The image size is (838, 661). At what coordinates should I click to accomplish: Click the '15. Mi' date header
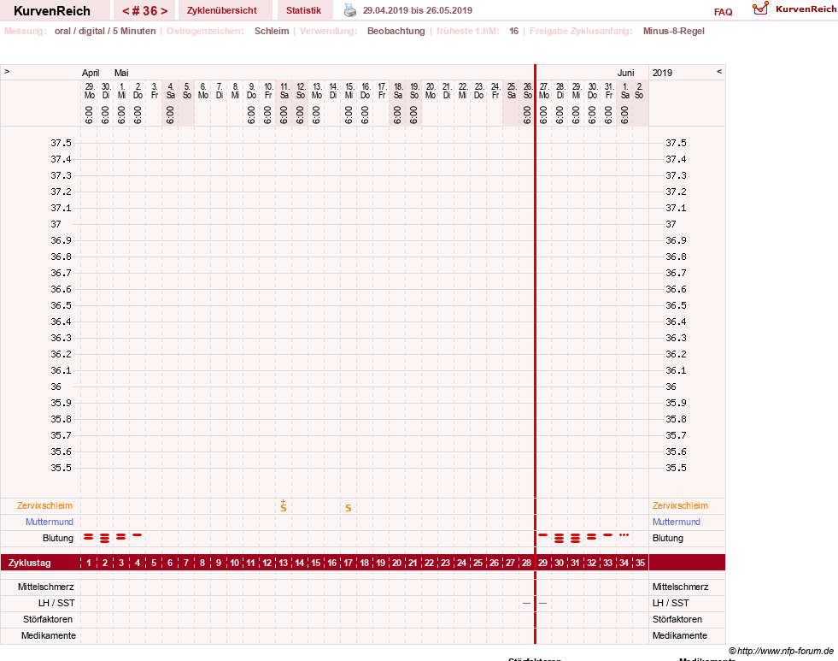349,91
